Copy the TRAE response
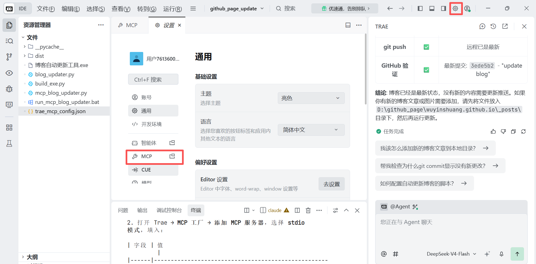Viewport: 536px width, 264px height. [513, 131]
